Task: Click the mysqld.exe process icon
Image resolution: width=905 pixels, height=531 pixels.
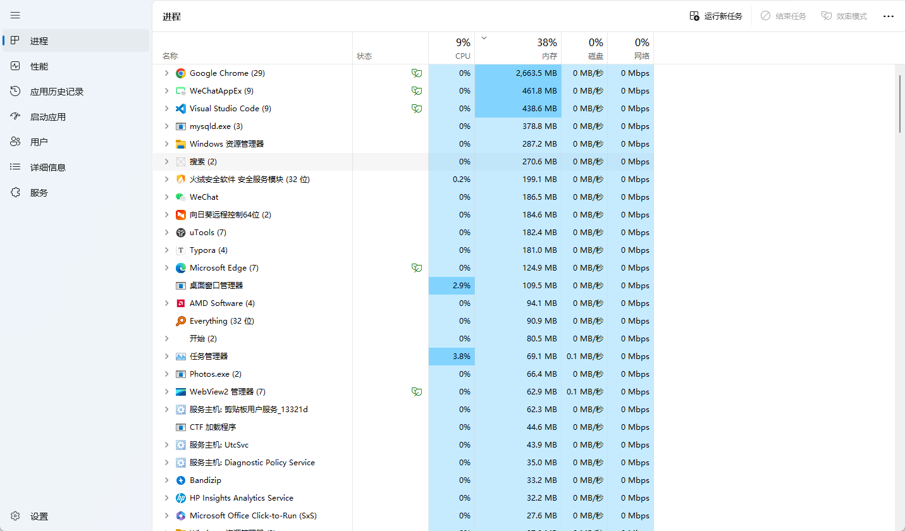Action: pyautogui.click(x=181, y=126)
